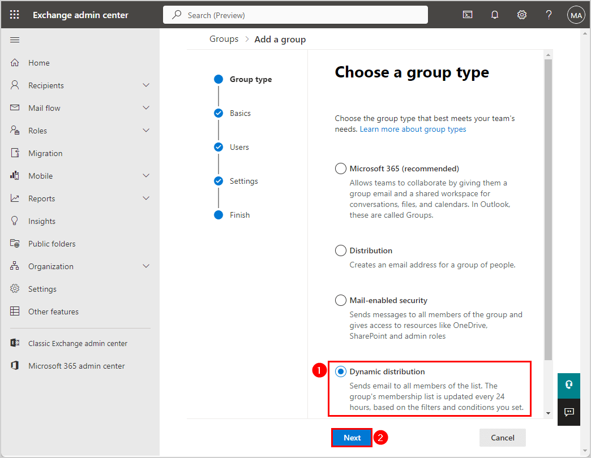Expand the Mobile chevron
The height and width of the screenshot is (458, 591).
(x=146, y=175)
